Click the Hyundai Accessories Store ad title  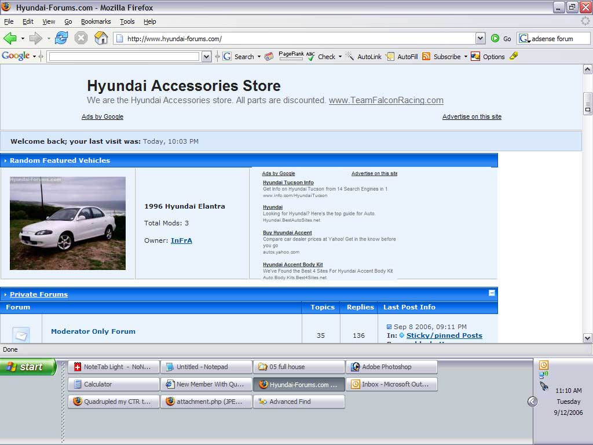point(184,86)
